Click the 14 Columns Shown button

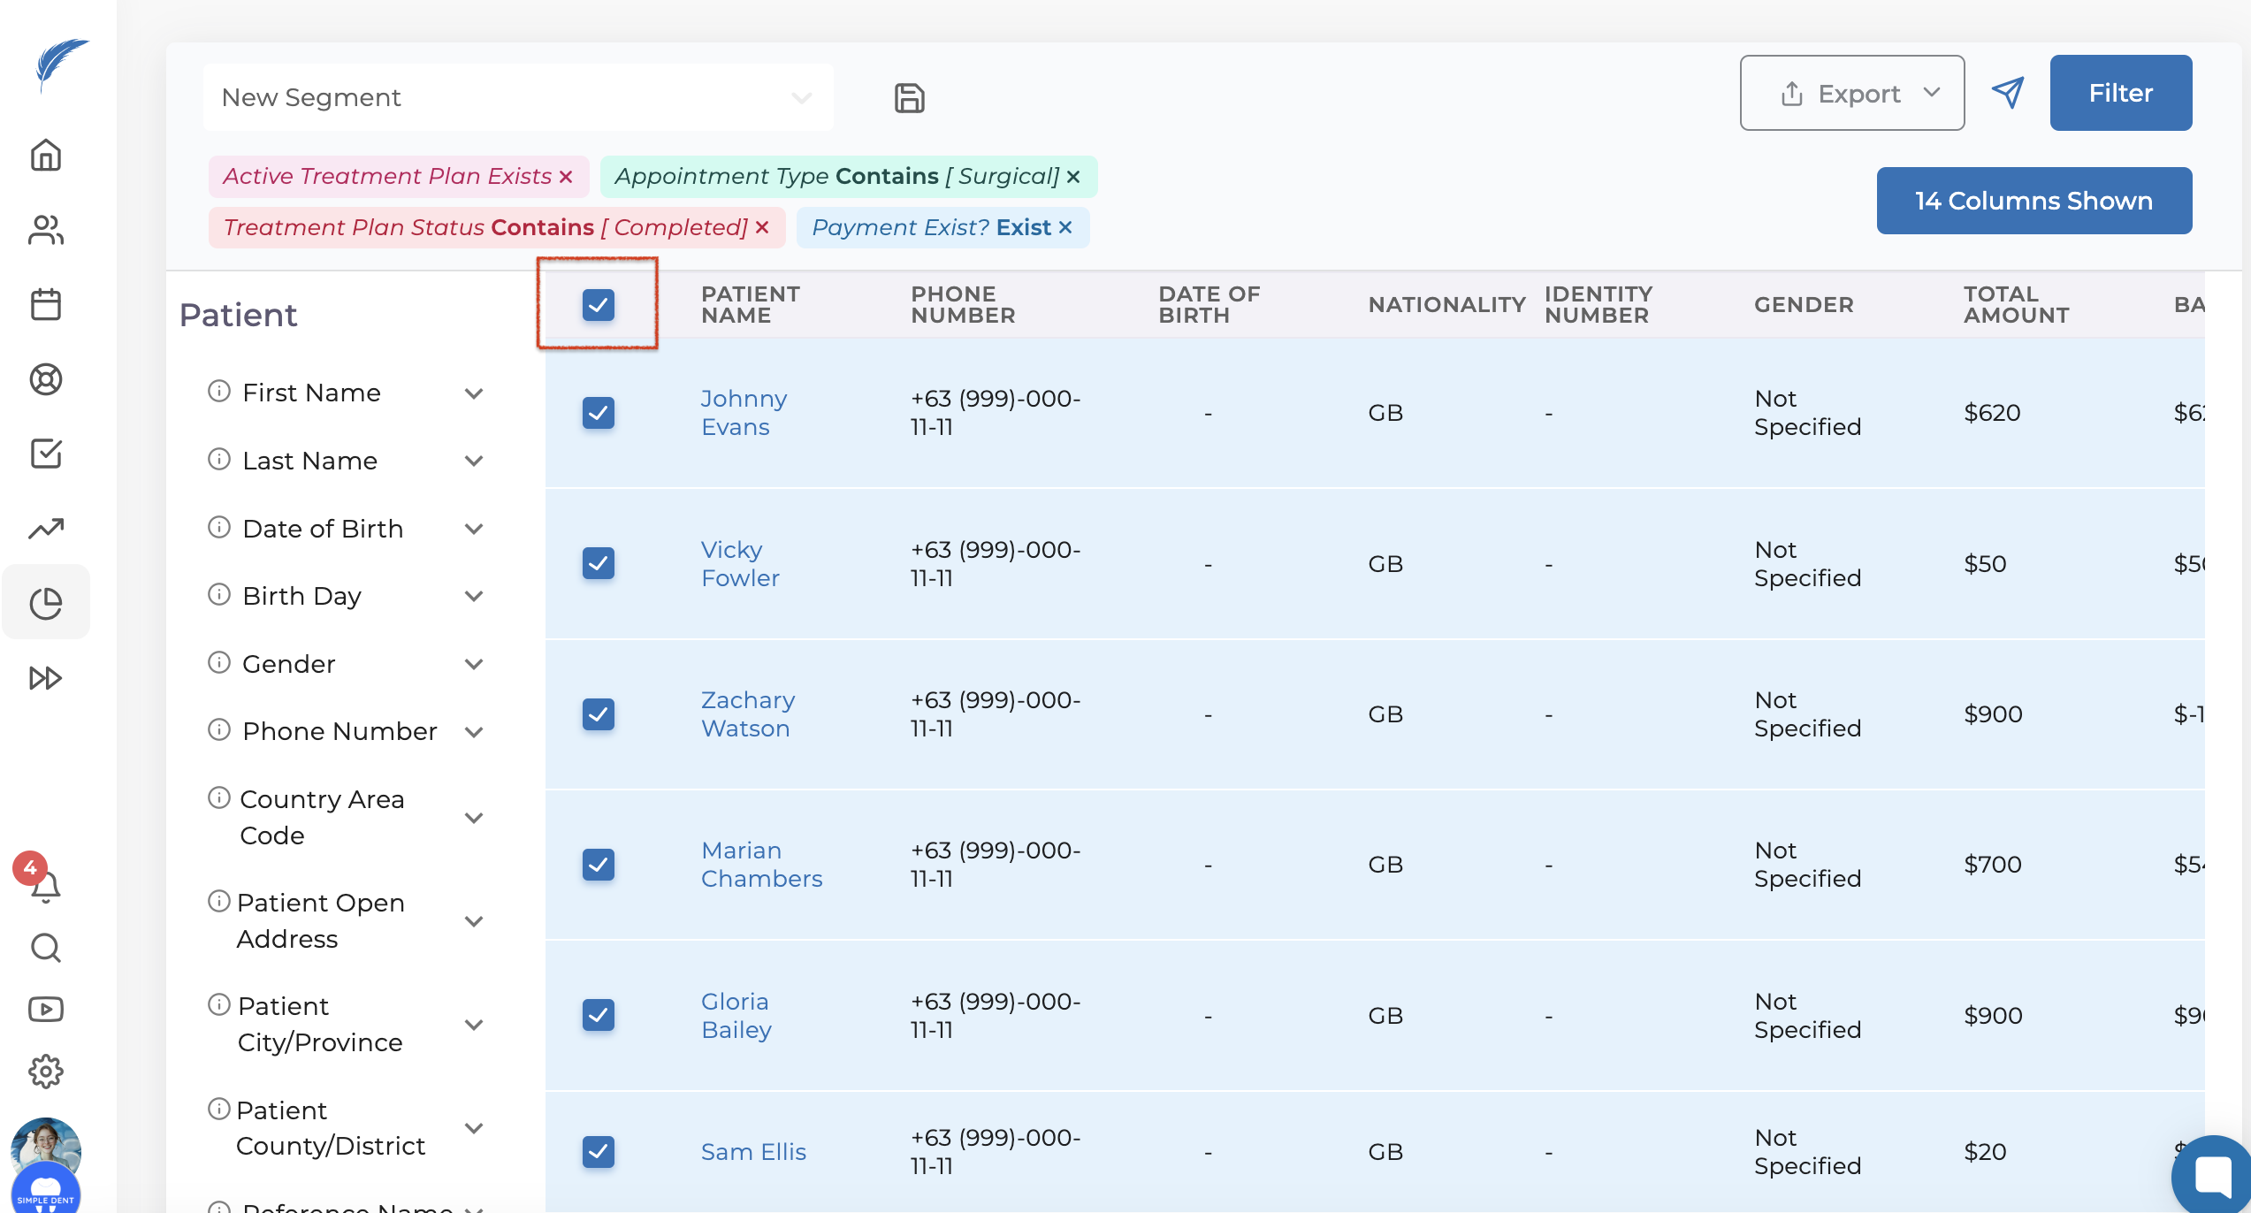pos(2034,202)
